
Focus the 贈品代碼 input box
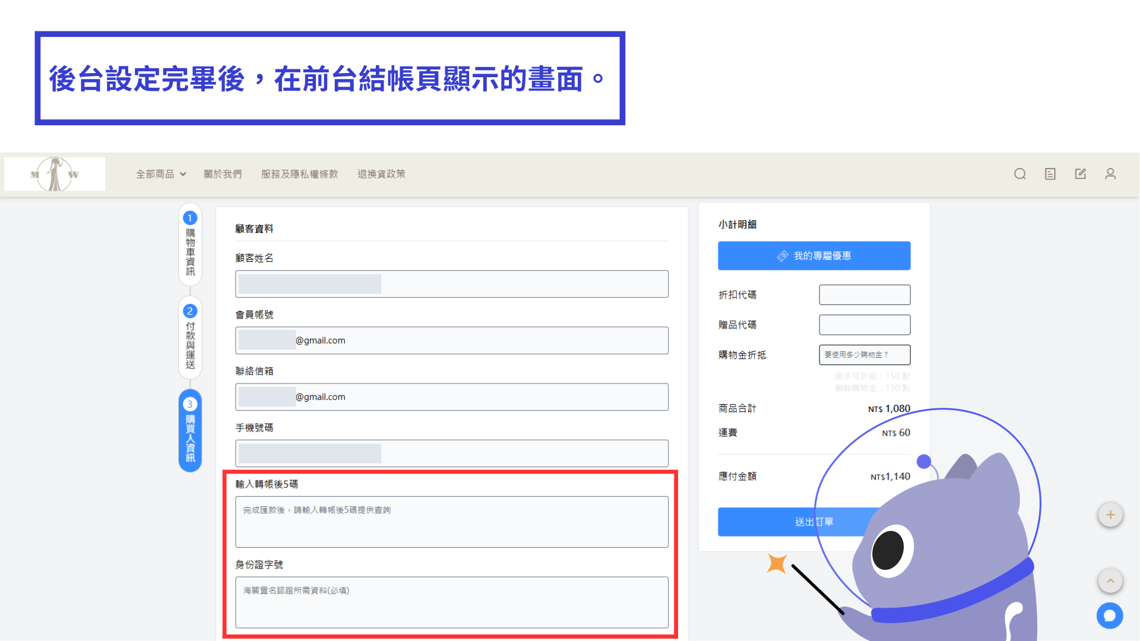[x=864, y=325]
